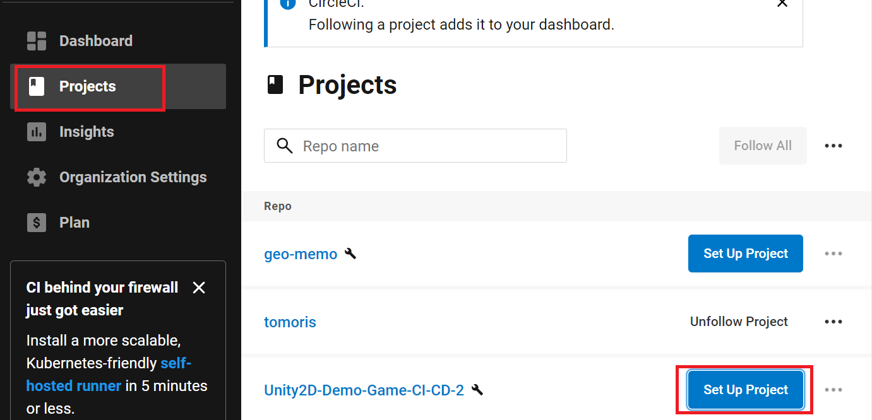Click the search magnifier icon in Repo name field
Image resolution: width=872 pixels, height=420 pixels.
click(x=284, y=146)
